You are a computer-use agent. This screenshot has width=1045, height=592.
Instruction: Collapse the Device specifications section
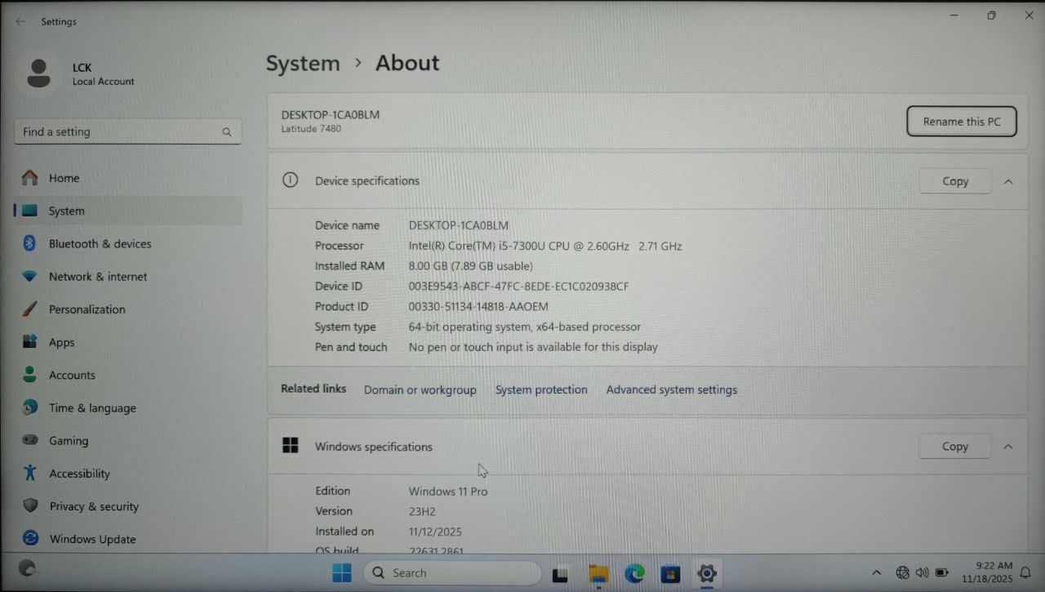click(1008, 181)
